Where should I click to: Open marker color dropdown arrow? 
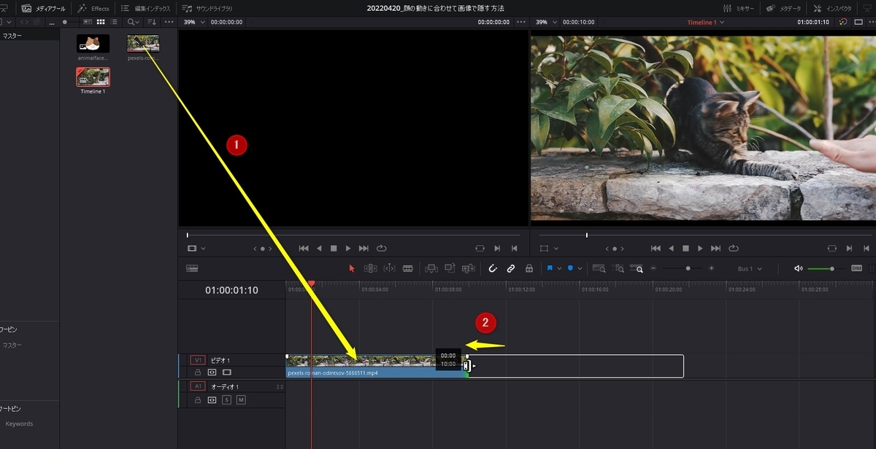pos(580,269)
